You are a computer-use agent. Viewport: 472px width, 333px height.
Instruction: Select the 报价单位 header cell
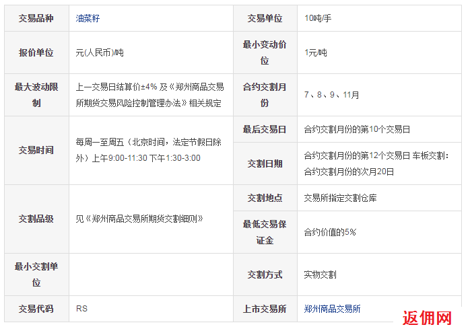36,52
